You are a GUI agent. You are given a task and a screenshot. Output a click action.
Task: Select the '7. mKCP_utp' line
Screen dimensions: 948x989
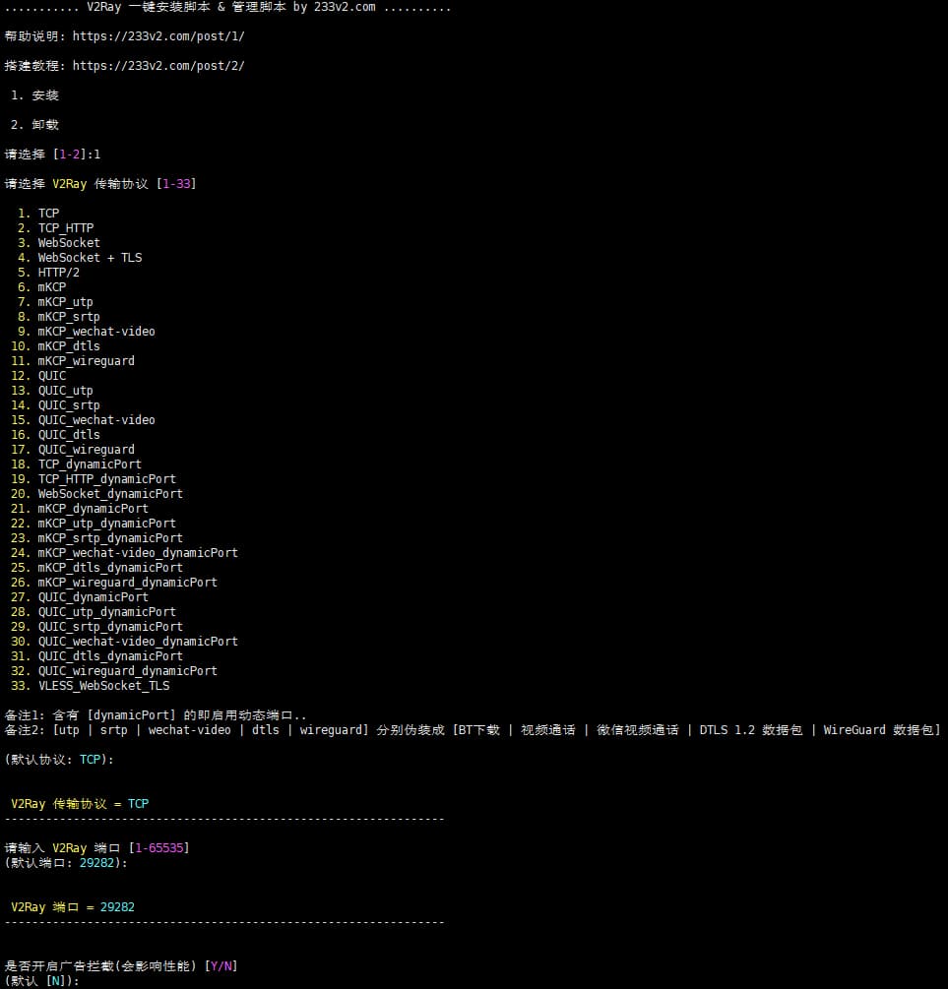55,302
